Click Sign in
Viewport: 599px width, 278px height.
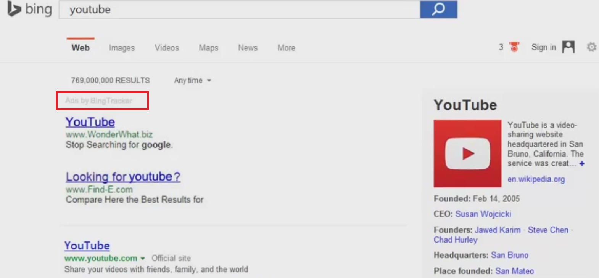tap(544, 47)
